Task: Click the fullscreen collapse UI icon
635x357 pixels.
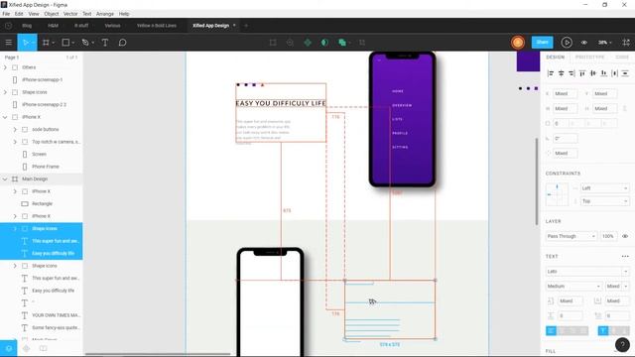Action: click(626, 43)
